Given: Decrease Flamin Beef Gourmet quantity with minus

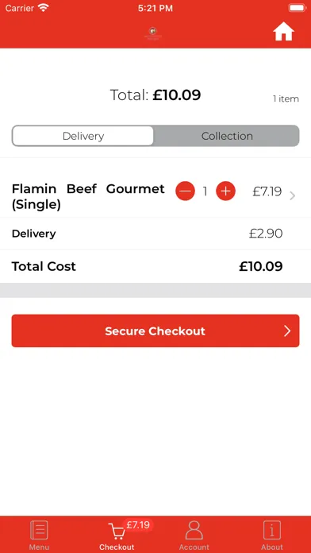Looking at the screenshot, I should pyautogui.click(x=186, y=191).
